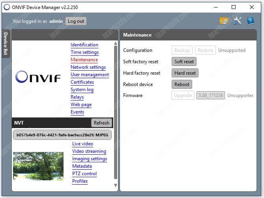Image resolution: width=264 pixels, height=198 pixels.
Task: Refresh the NVT section
Action: pos(101,123)
